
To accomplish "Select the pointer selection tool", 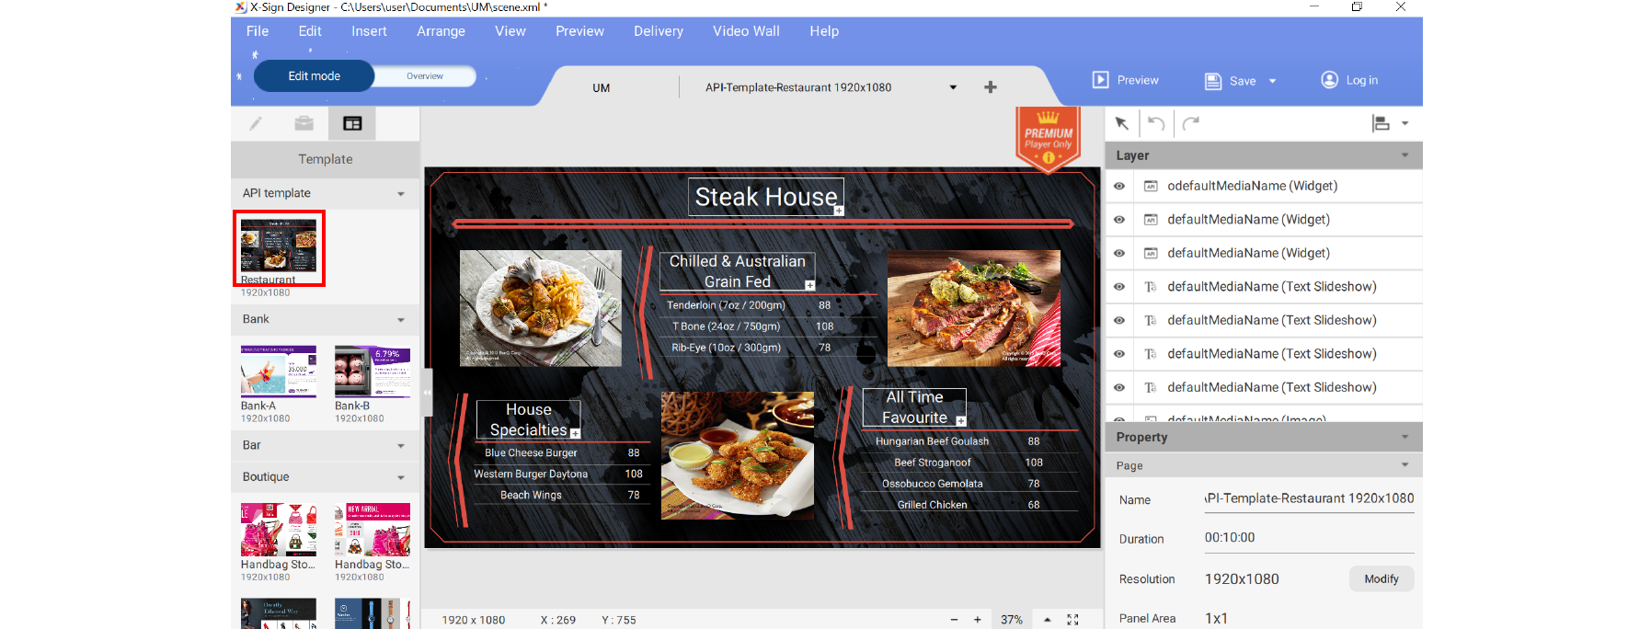I will click(1122, 123).
